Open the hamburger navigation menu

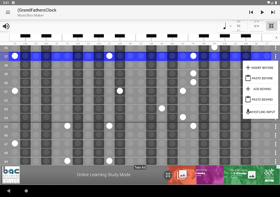point(8,12)
